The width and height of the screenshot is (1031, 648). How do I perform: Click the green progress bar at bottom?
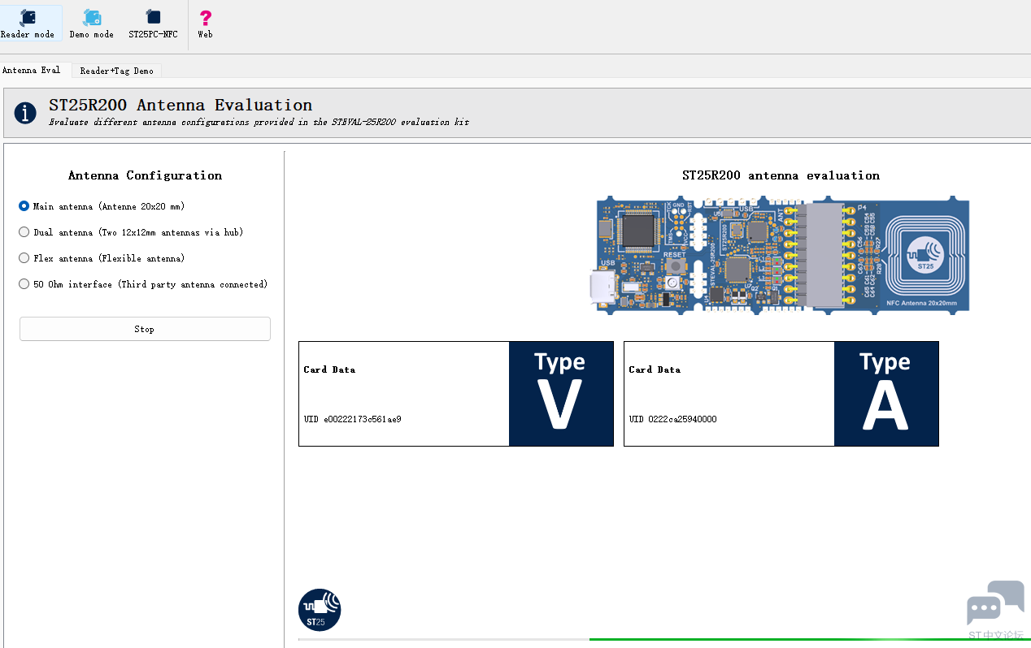coord(810,640)
